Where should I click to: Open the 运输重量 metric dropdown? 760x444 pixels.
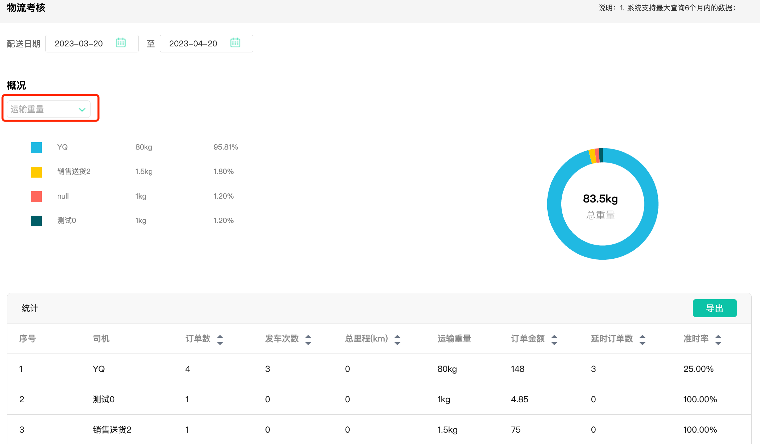tap(43, 109)
